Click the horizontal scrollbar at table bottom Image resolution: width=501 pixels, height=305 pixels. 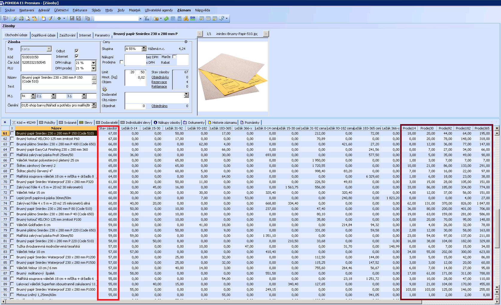(x=214, y=302)
